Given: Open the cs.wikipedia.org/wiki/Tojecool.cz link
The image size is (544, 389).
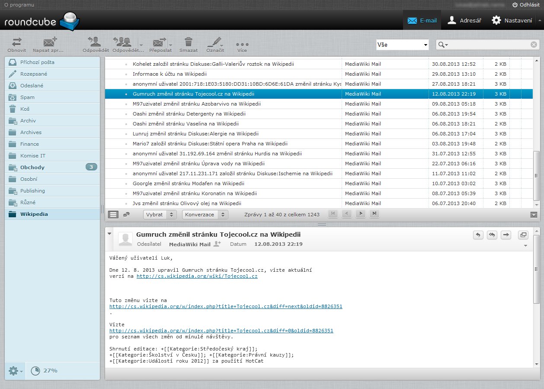Looking at the screenshot, I should coord(197,276).
